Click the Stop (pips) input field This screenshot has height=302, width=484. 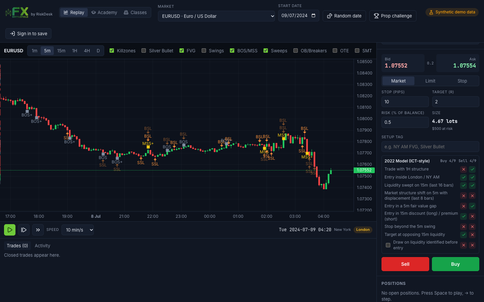click(x=405, y=102)
